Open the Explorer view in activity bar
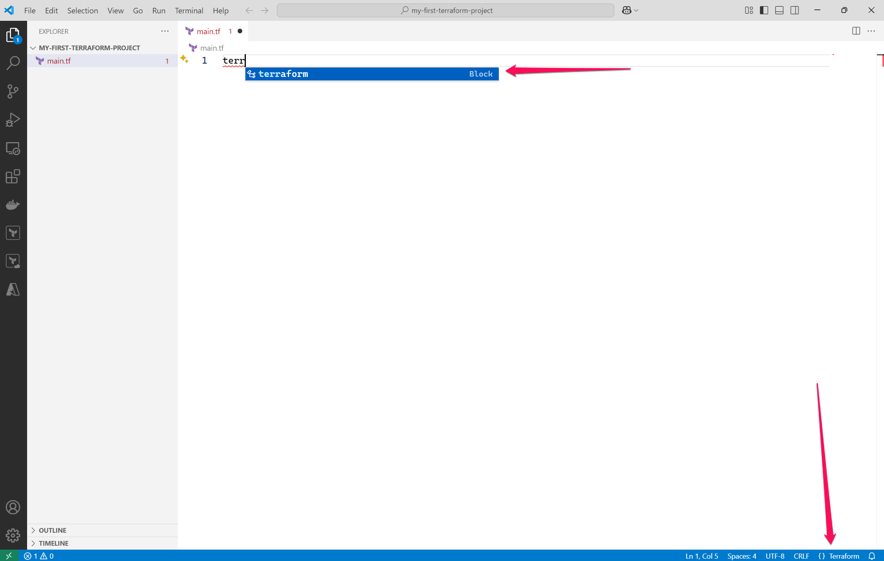 pyautogui.click(x=13, y=35)
